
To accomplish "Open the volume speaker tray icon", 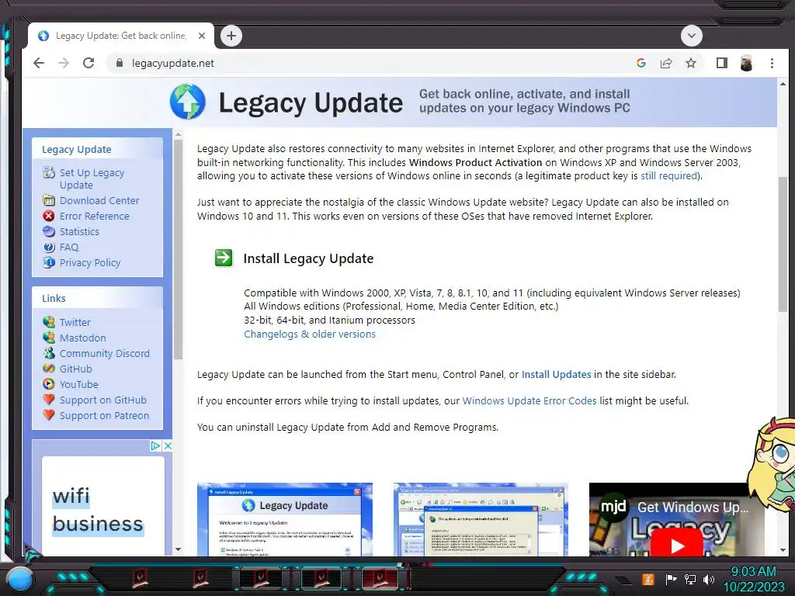I will pos(709,579).
